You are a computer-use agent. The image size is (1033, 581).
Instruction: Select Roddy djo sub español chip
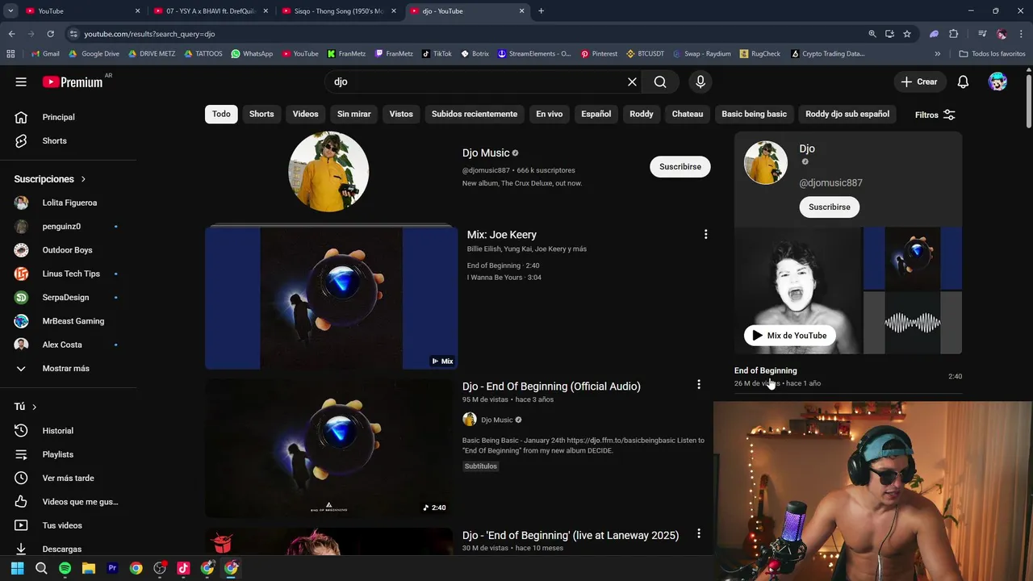point(847,114)
